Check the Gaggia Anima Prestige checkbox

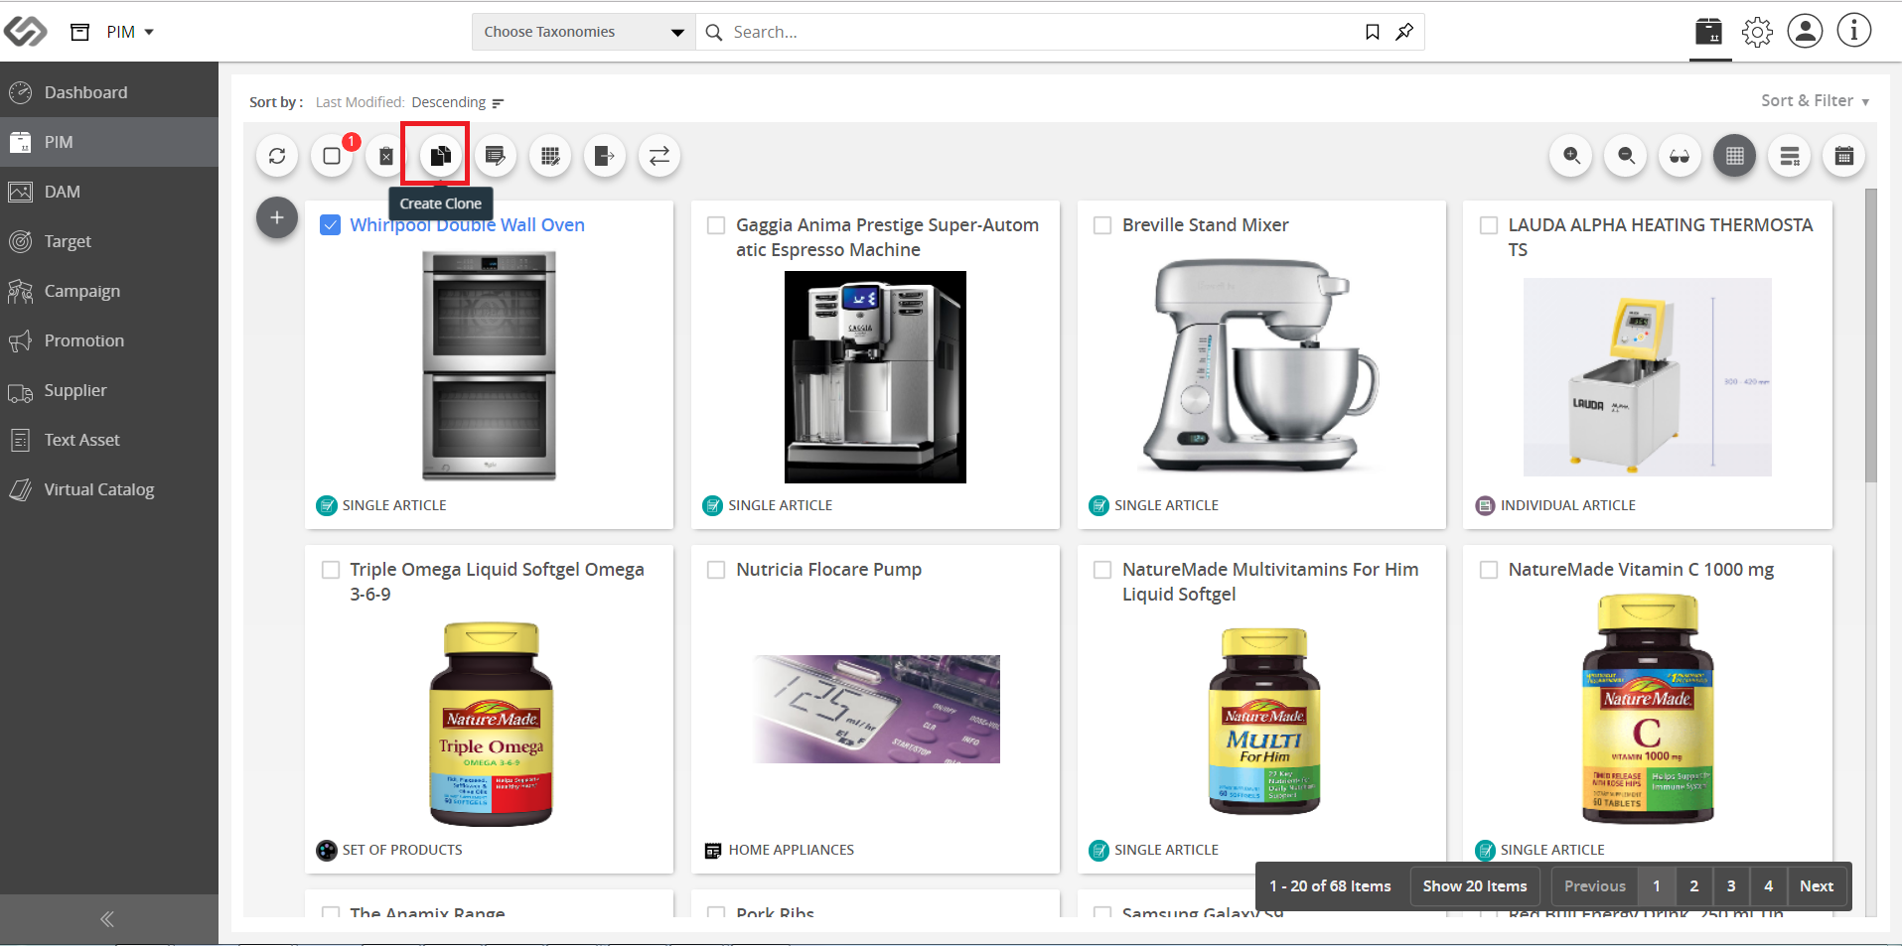716,225
